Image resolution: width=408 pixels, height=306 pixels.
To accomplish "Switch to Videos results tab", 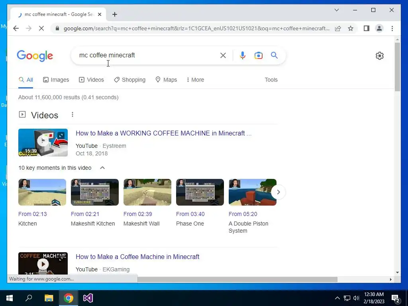I will [91, 80].
